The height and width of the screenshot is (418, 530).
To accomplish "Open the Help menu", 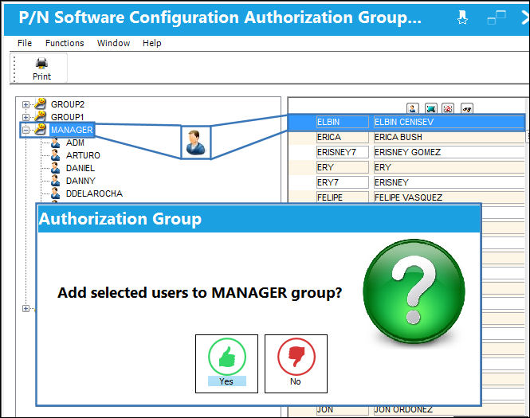I will coord(151,43).
